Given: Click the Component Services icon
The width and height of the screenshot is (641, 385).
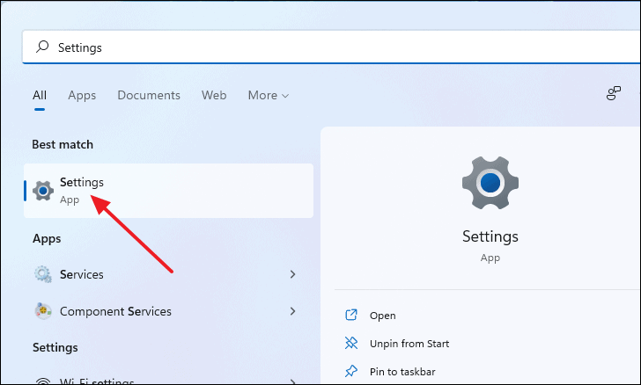Looking at the screenshot, I should (43, 311).
